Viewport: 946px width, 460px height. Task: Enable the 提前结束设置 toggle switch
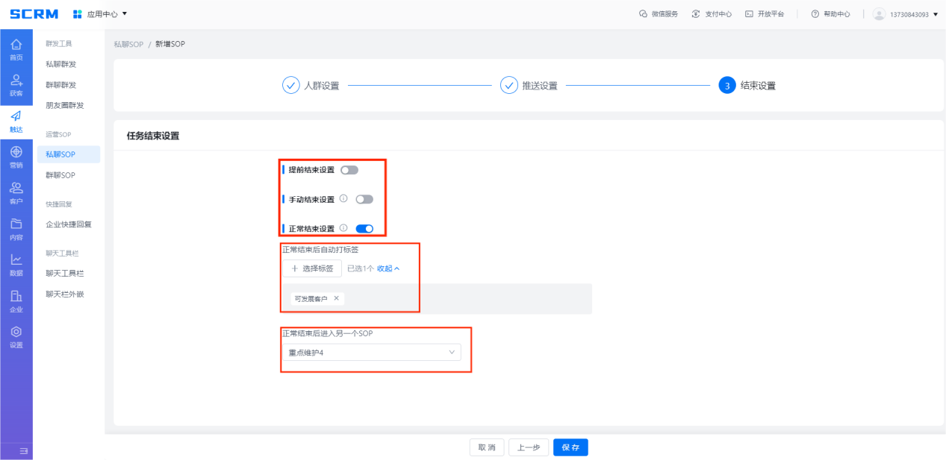click(x=349, y=170)
